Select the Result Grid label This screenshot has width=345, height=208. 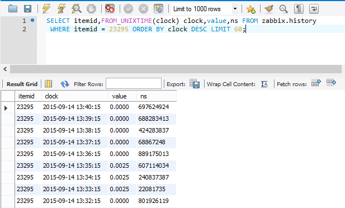click(x=22, y=84)
